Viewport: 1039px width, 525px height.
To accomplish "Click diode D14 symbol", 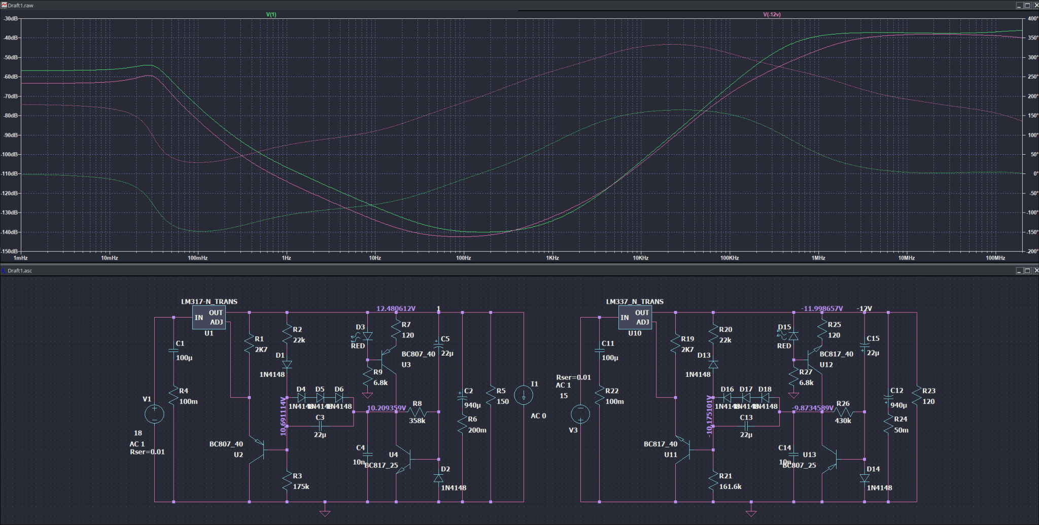I will (x=864, y=478).
